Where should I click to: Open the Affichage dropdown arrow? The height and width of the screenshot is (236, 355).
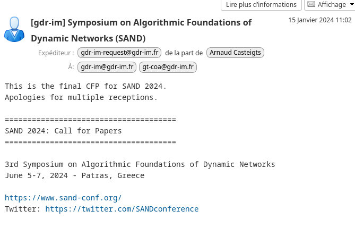[352, 4]
